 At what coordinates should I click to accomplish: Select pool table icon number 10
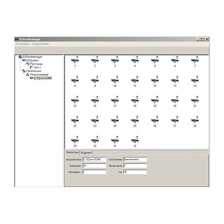(115, 80)
